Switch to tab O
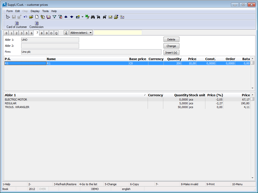258x193 pixels. click(x=51, y=33)
